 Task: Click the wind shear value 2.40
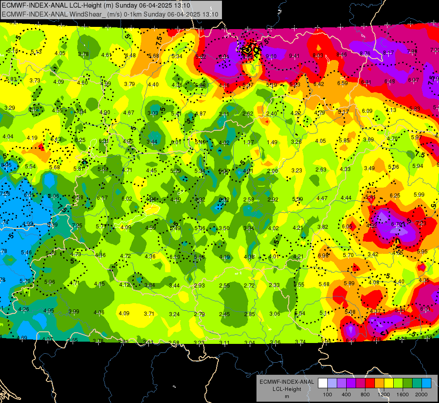(x=272, y=114)
